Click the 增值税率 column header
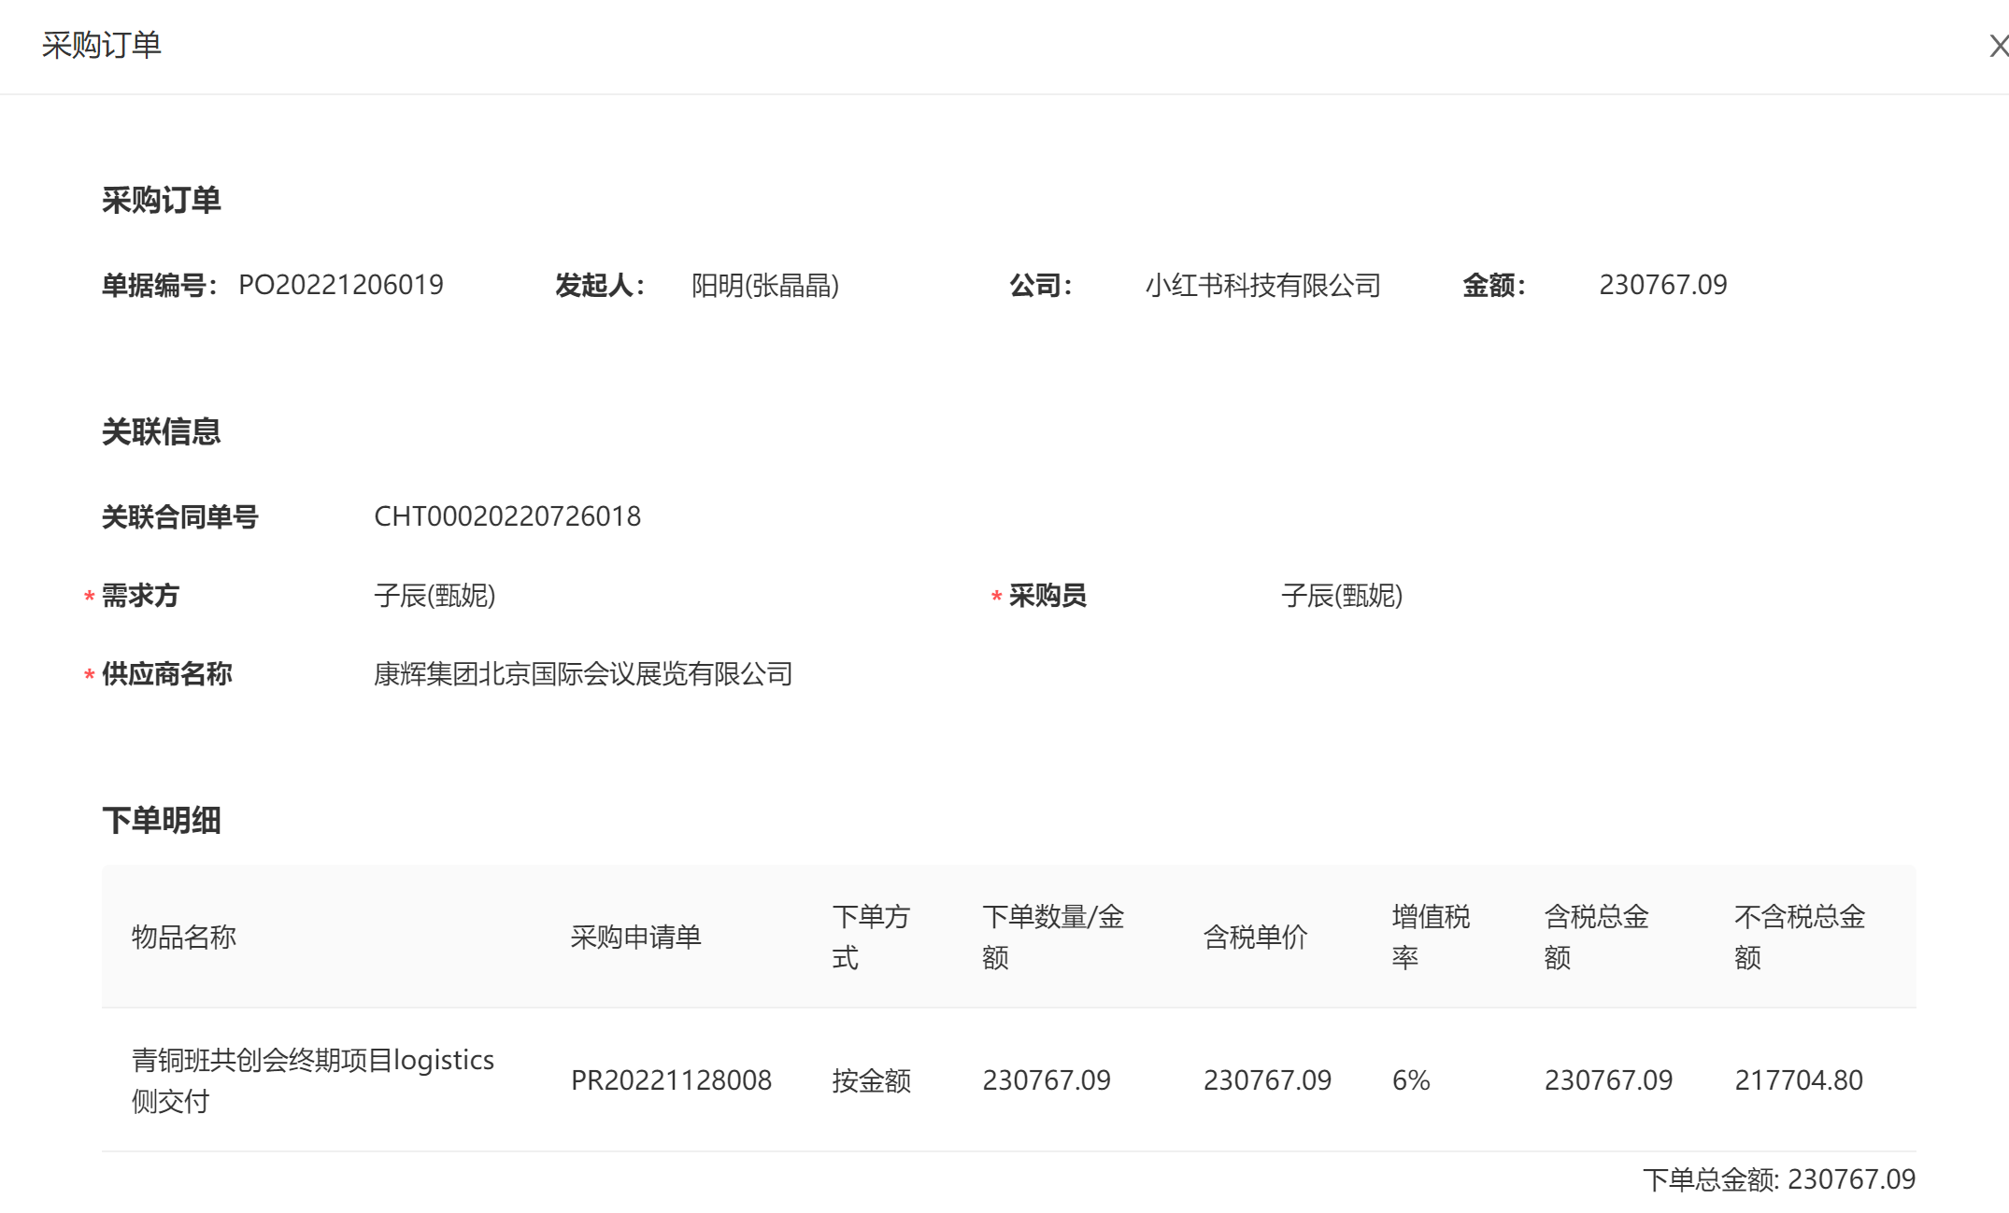 (1430, 937)
